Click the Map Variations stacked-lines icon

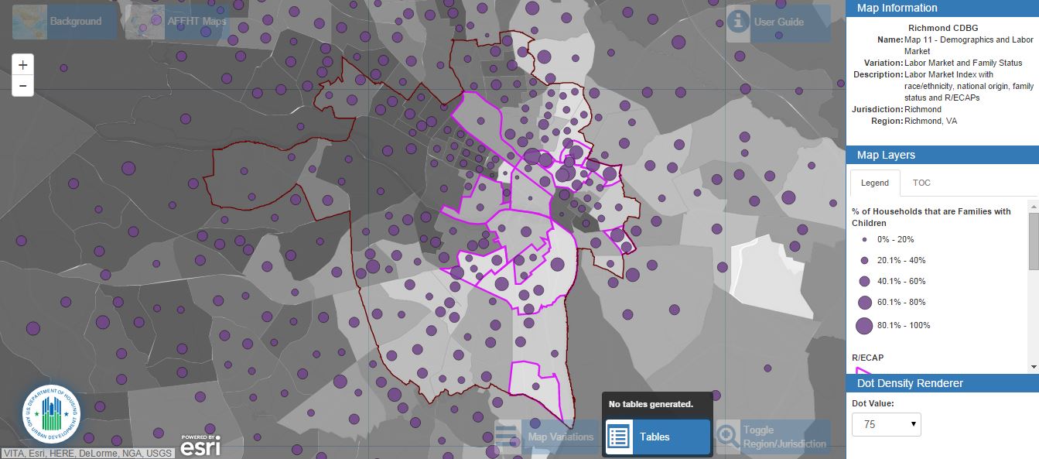[x=507, y=437]
